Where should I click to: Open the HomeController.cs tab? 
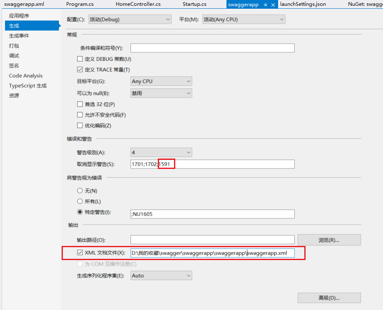point(138,4)
